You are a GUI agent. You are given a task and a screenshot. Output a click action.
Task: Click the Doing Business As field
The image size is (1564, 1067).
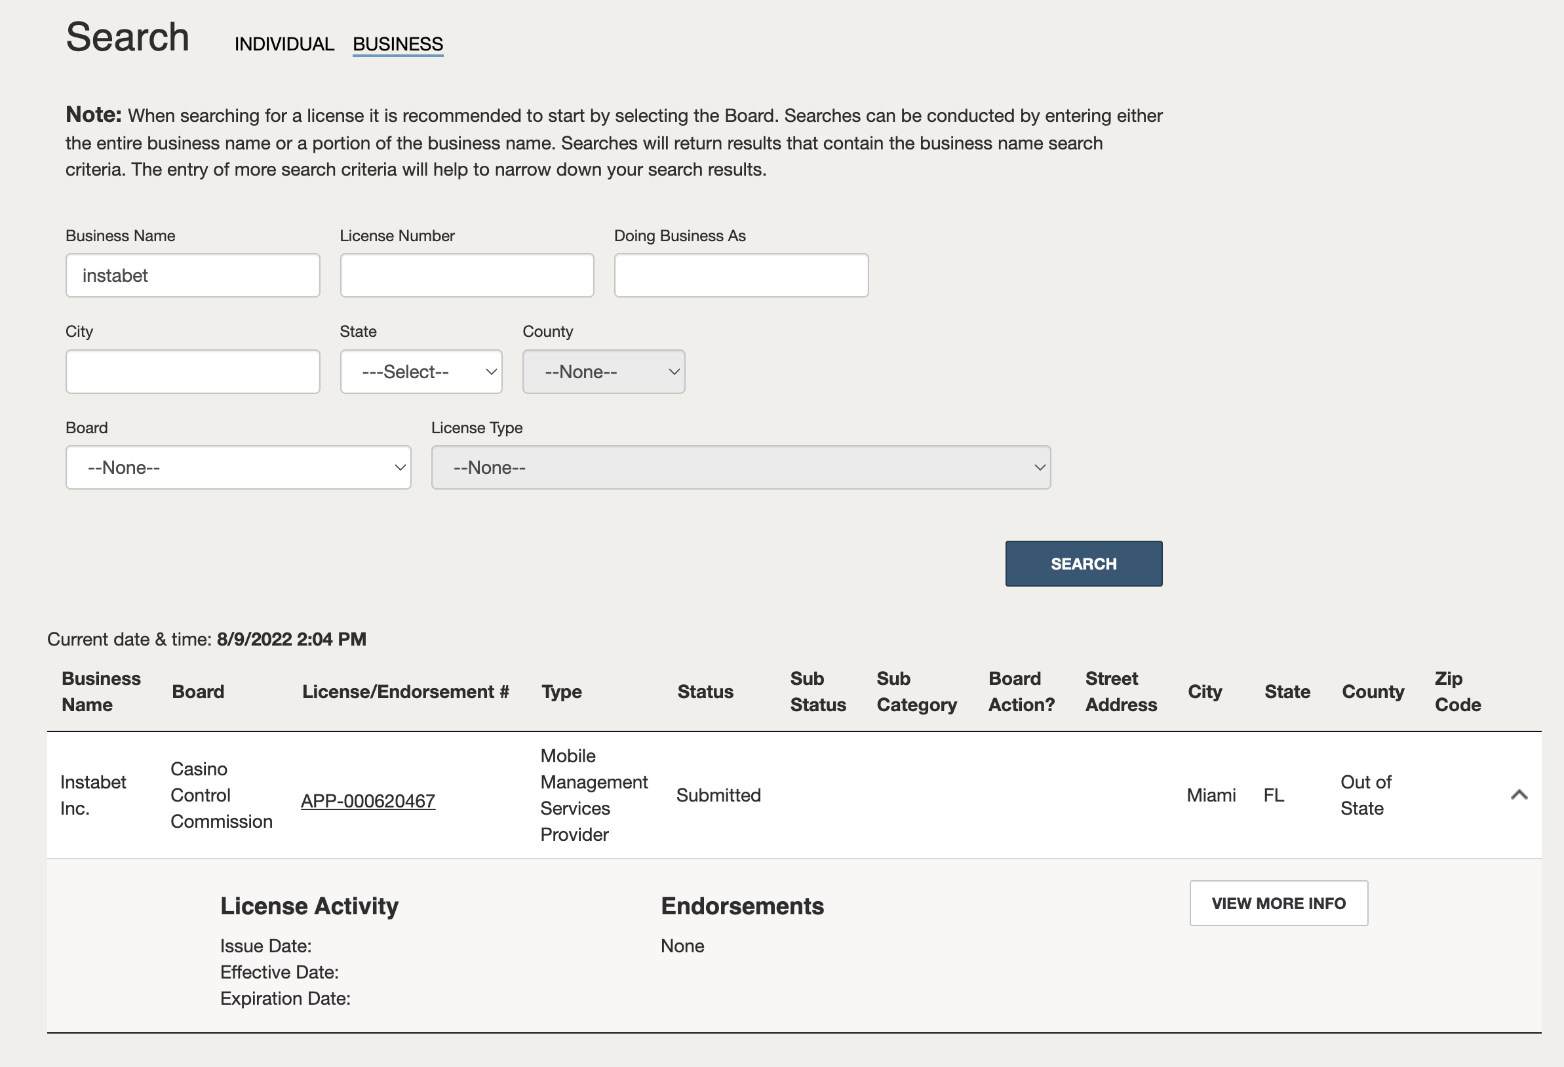coord(741,275)
